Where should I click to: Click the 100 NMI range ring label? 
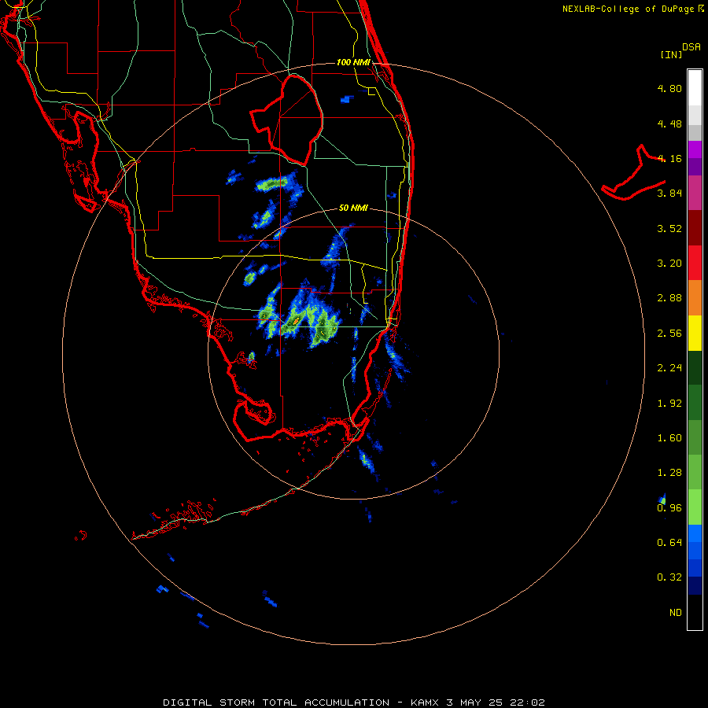[x=353, y=62]
